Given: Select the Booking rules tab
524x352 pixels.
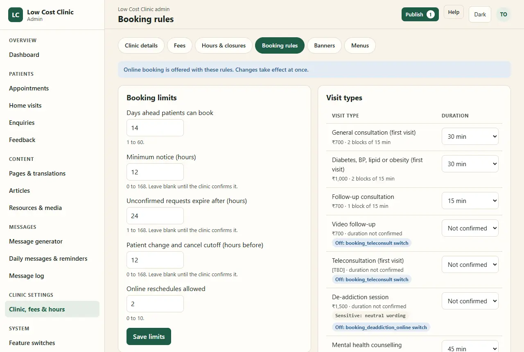Looking at the screenshot, I should click(x=280, y=45).
